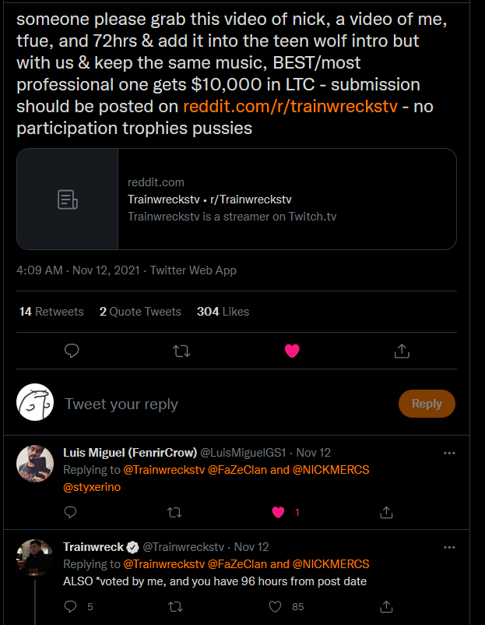Open more options for Trainwreck's reply
485x625 pixels.
click(x=449, y=547)
